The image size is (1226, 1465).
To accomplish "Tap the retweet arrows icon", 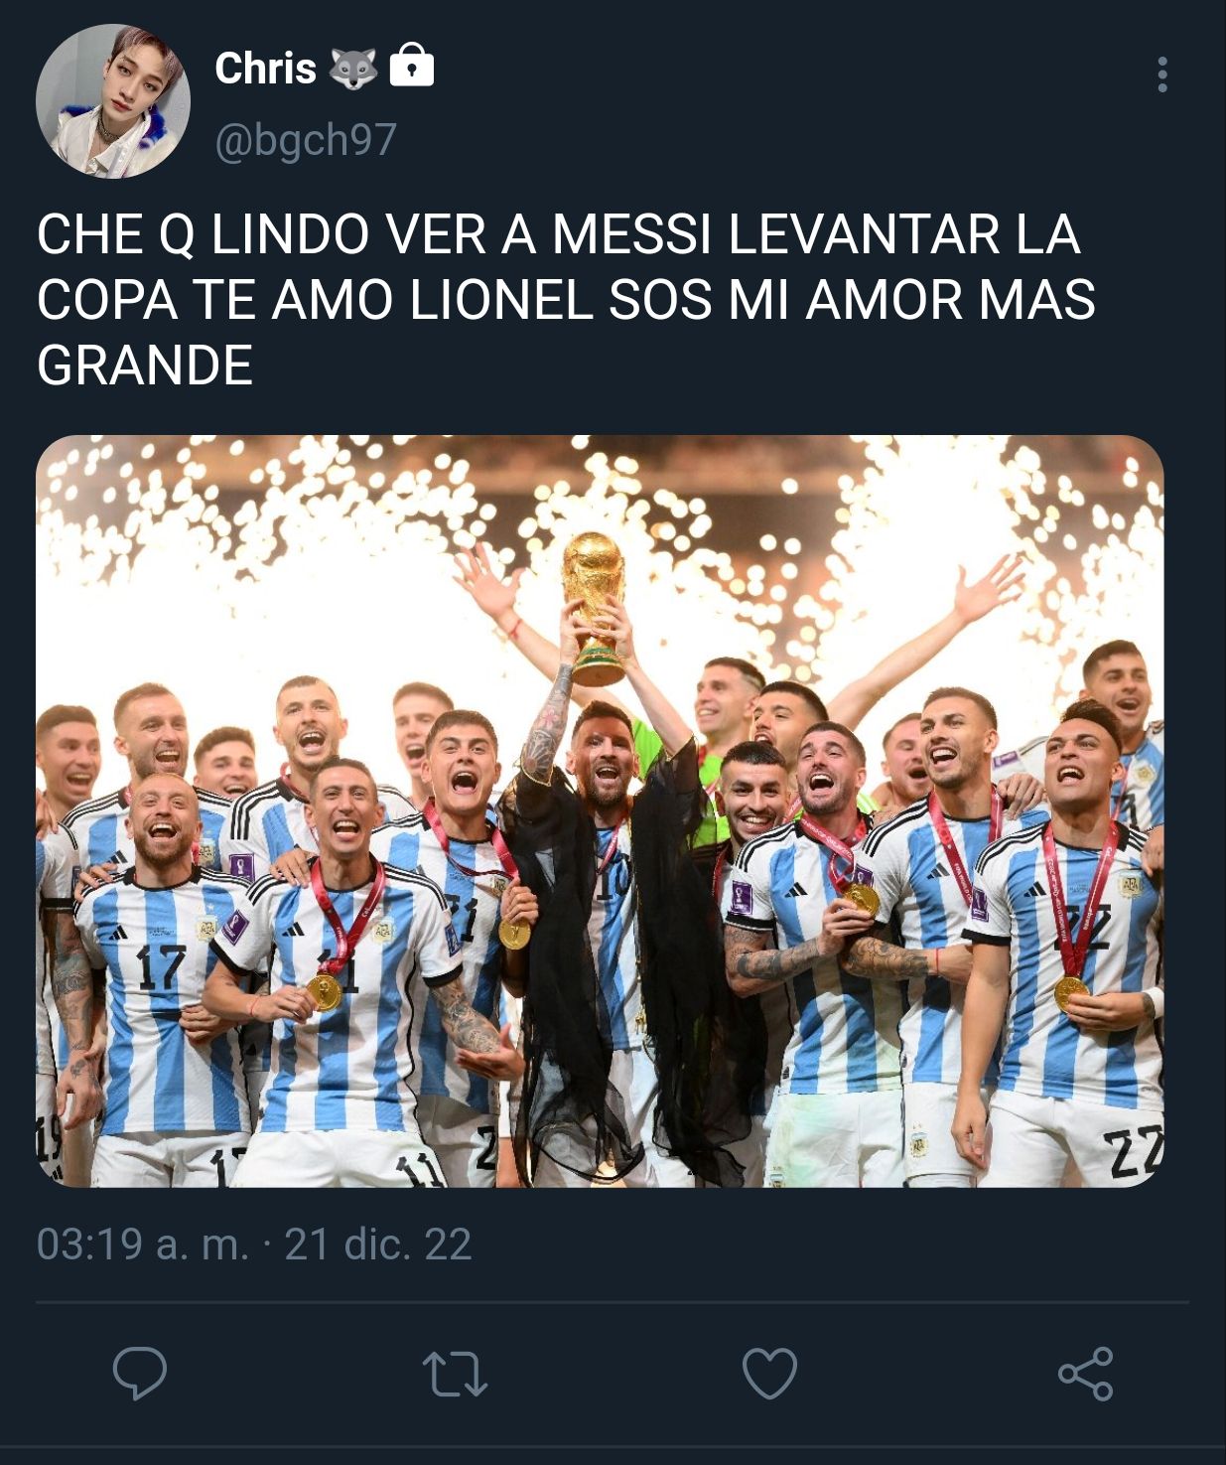I will pyautogui.click(x=455, y=1375).
